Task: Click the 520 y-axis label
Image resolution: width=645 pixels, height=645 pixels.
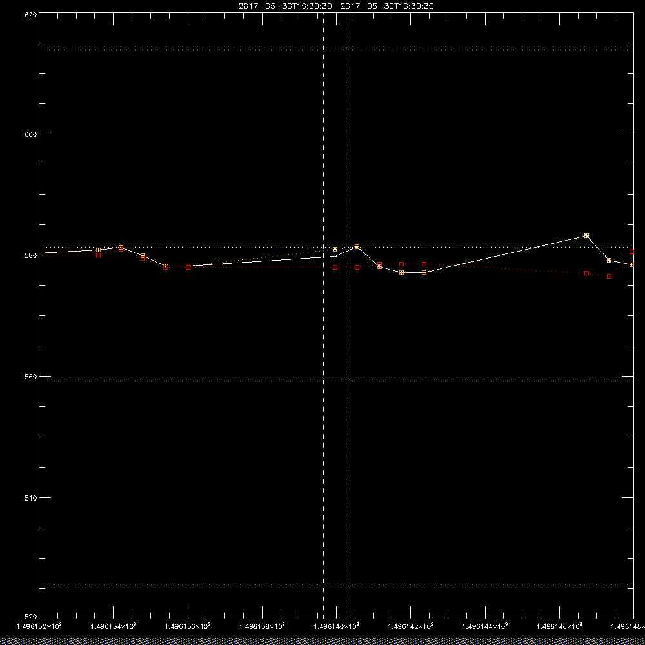Action: coord(31,617)
